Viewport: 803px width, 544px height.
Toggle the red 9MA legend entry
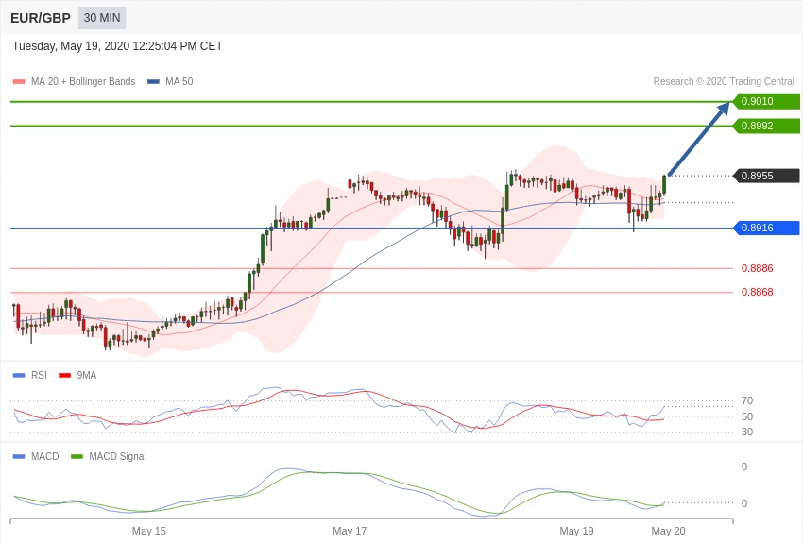78,376
